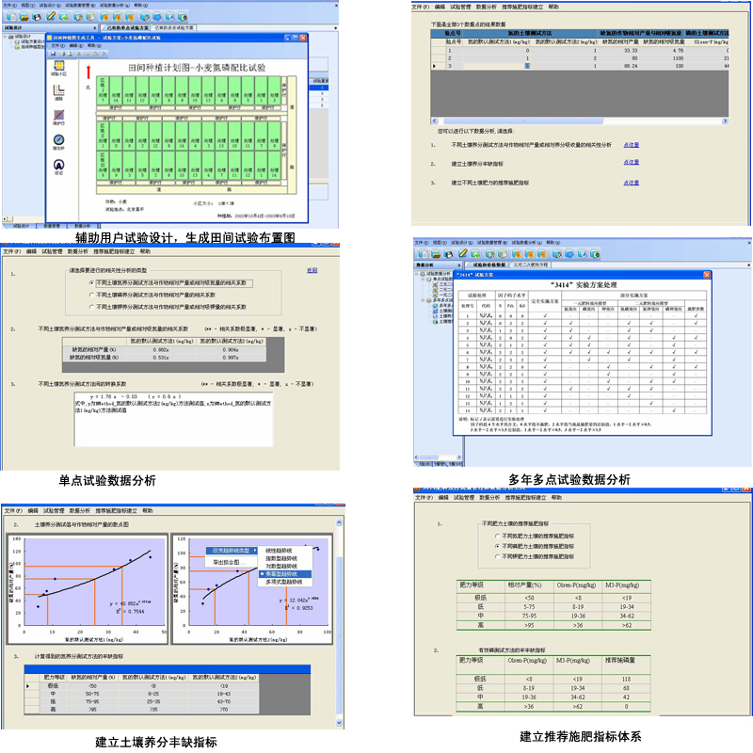
Task: Click the pencil edit icon in multi-year analysis window toolbar
Action: pos(462,253)
